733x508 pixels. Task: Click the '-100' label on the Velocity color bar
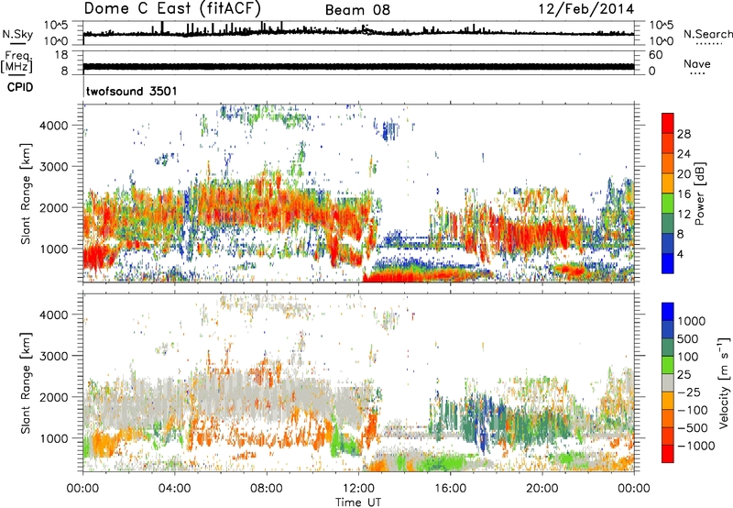tap(693, 410)
